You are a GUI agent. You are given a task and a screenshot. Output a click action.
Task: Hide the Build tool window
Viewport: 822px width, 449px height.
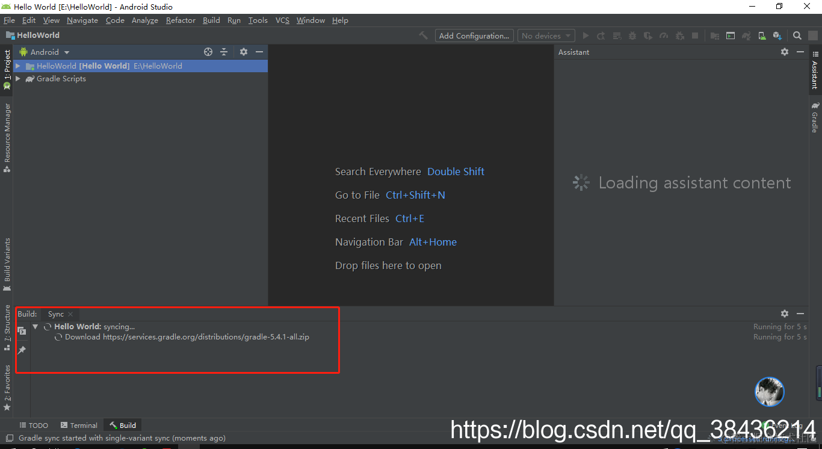(800, 314)
